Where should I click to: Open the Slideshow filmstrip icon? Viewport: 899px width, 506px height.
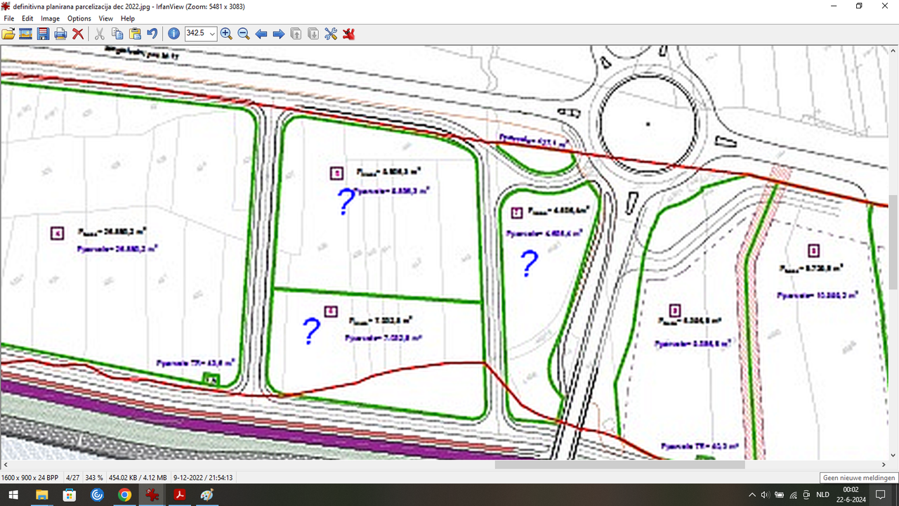pos(25,34)
